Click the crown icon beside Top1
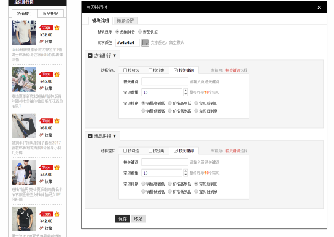Viewport: 334px width, 237px height. point(56,28)
